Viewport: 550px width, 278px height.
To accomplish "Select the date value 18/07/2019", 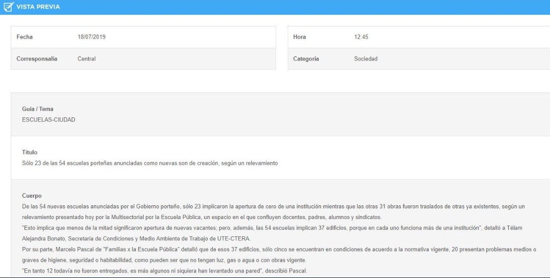I will (x=91, y=37).
